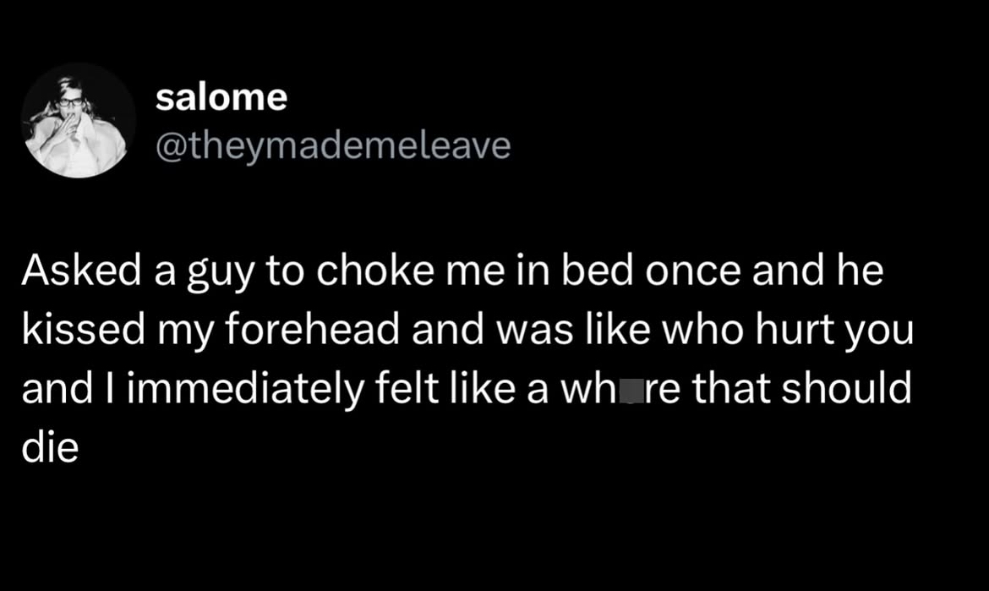Click the word "Asked" starting the tweet
The height and width of the screenshot is (591, 989).
pos(81,270)
